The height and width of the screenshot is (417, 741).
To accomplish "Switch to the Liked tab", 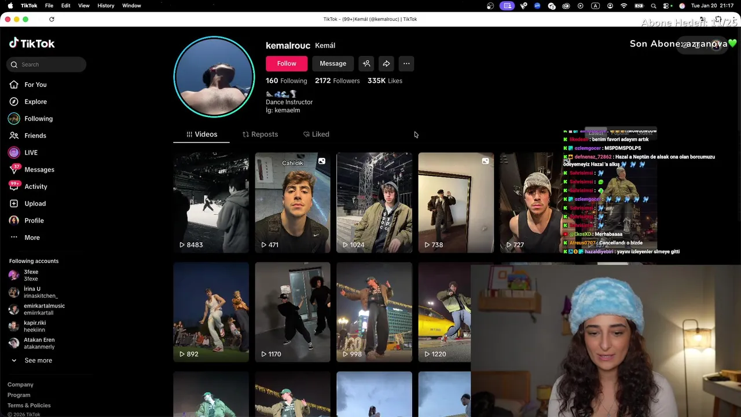I will [x=316, y=134].
